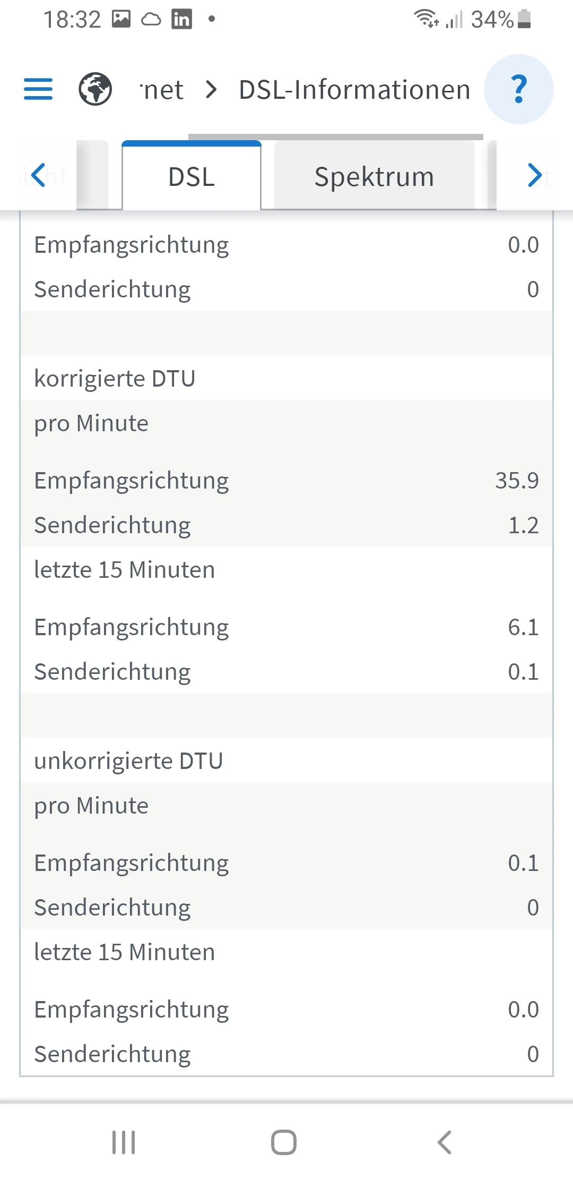Click the DSL-Informationen breadcrumb title
Viewport: 573px width, 1179px height.
(354, 89)
